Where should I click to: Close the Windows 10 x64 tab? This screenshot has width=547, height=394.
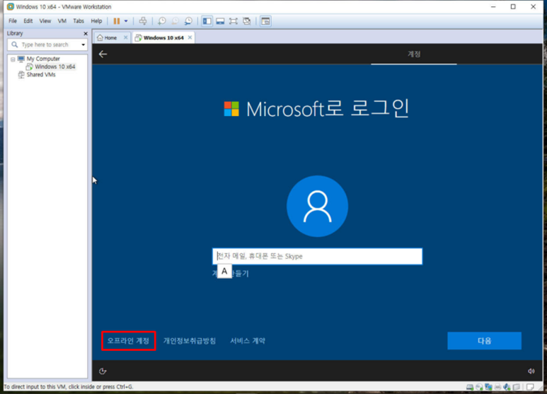tap(190, 37)
